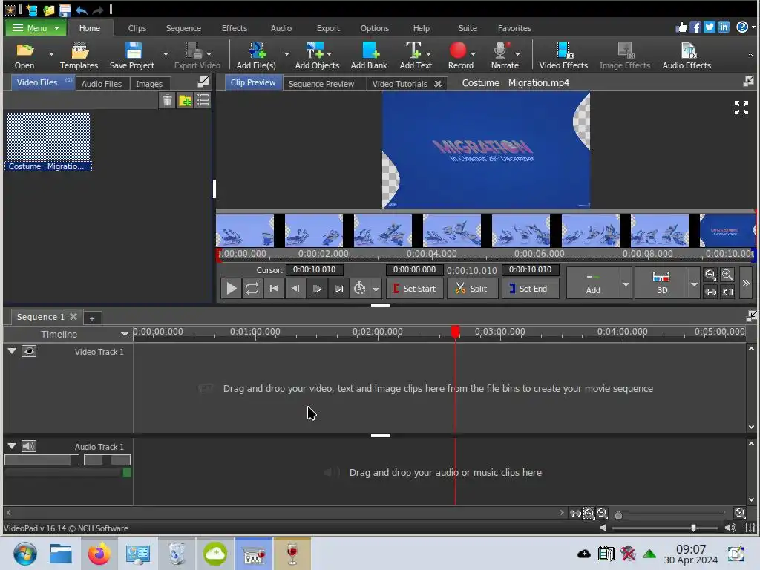Open the Export menu tab
The image size is (760, 570).
click(328, 28)
